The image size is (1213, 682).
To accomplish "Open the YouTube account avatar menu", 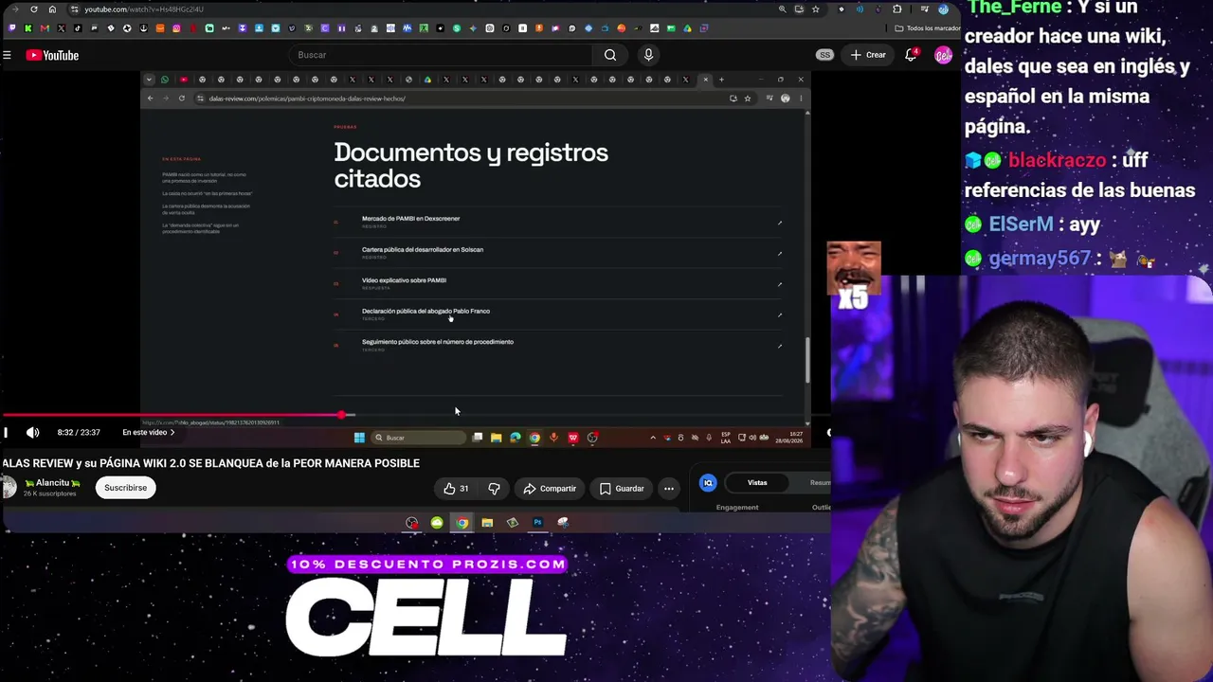I will [x=943, y=55].
